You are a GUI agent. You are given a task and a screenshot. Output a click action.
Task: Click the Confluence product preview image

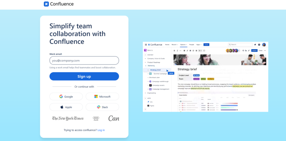pyautogui.click(x=205, y=77)
